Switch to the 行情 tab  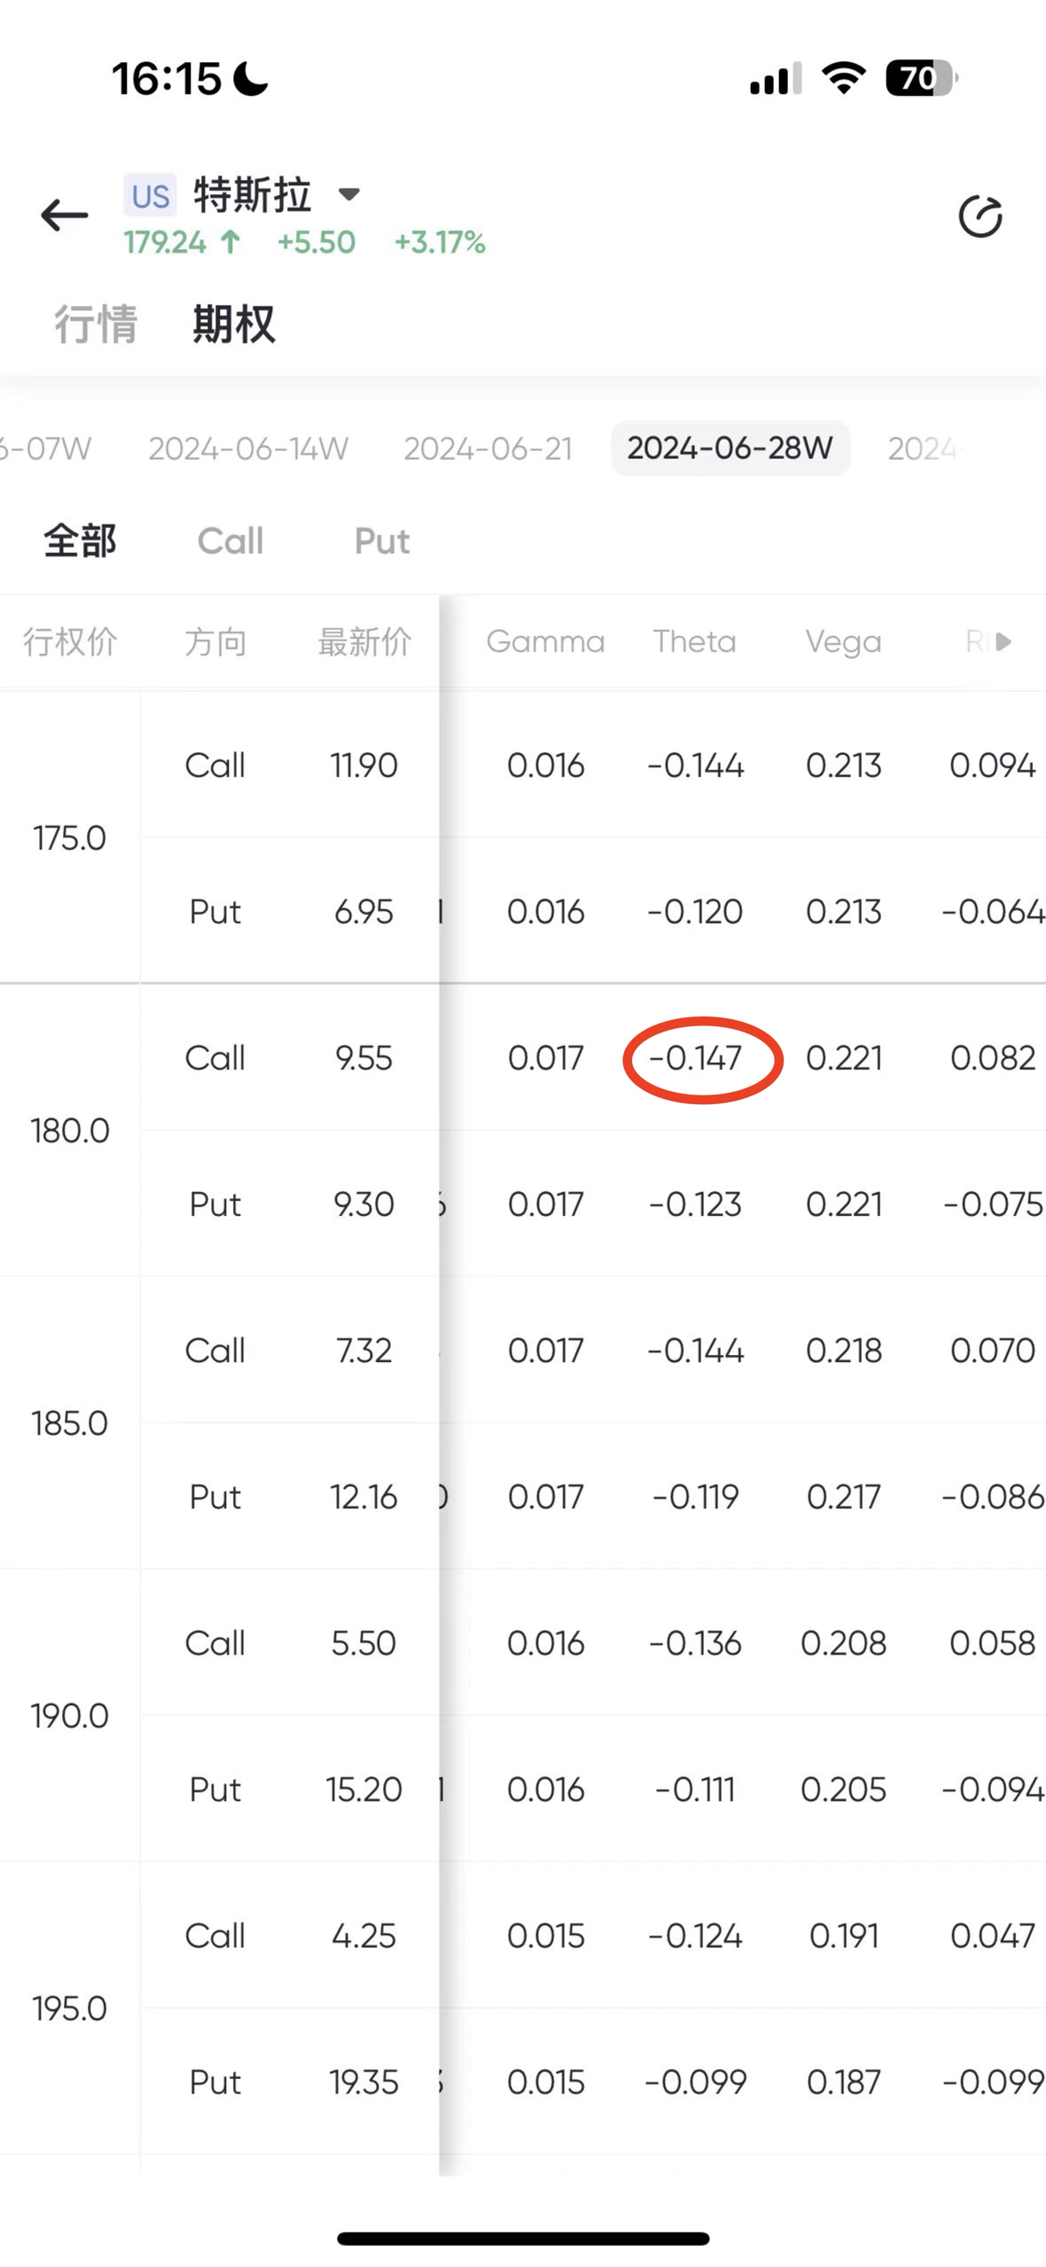tap(96, 324)
